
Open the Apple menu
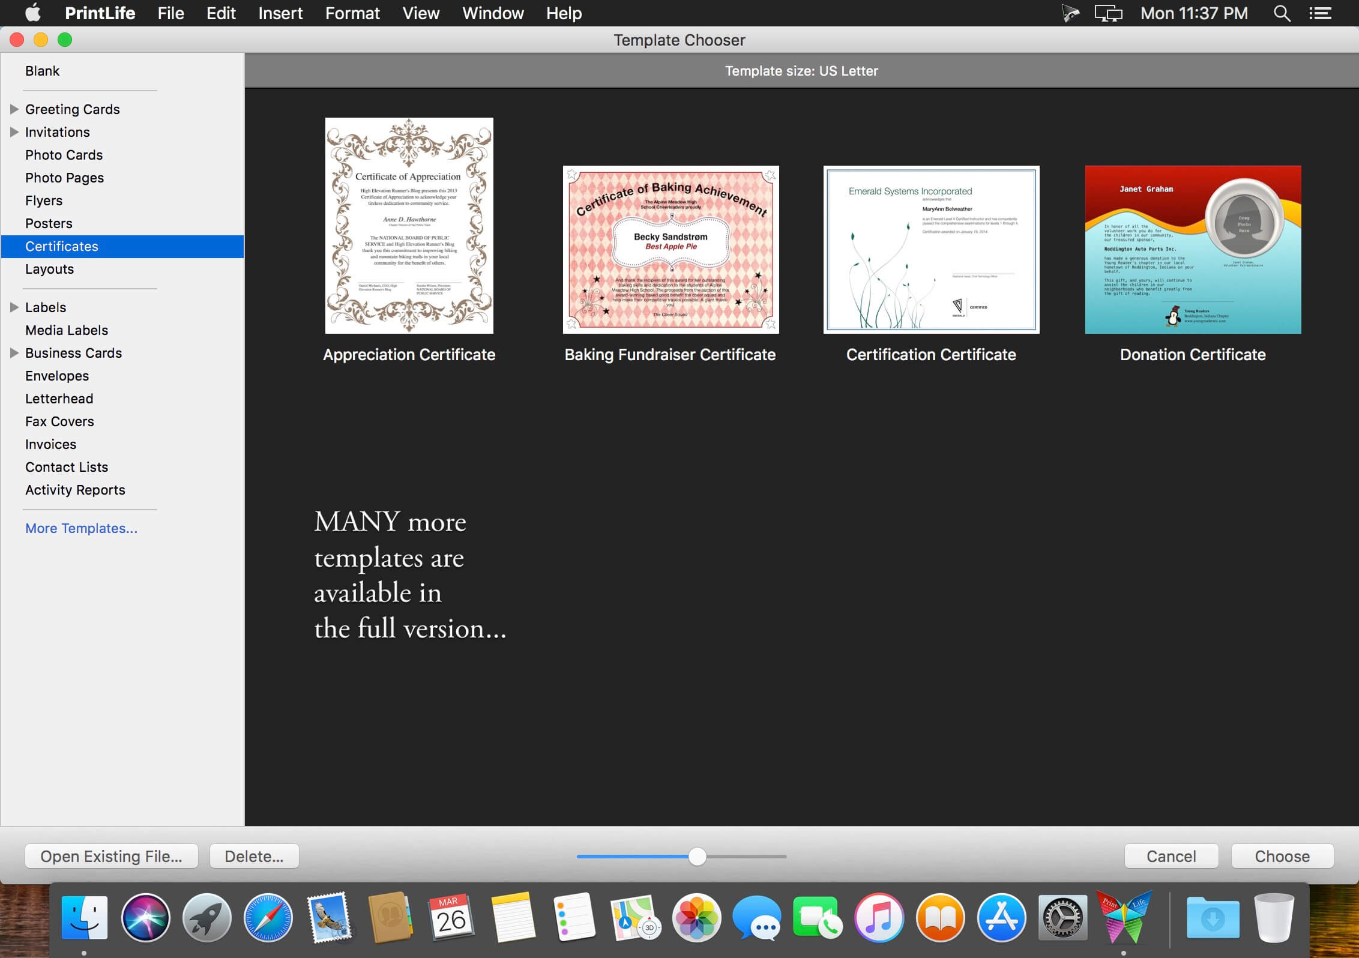pos(33,13)
